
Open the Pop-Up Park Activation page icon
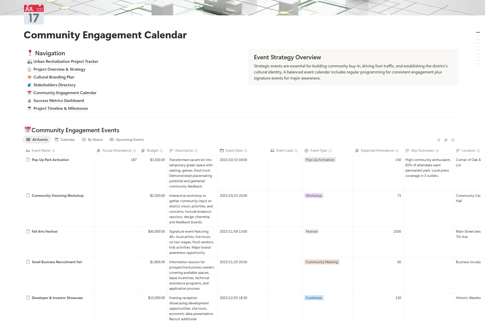click(x=28, y=160)
